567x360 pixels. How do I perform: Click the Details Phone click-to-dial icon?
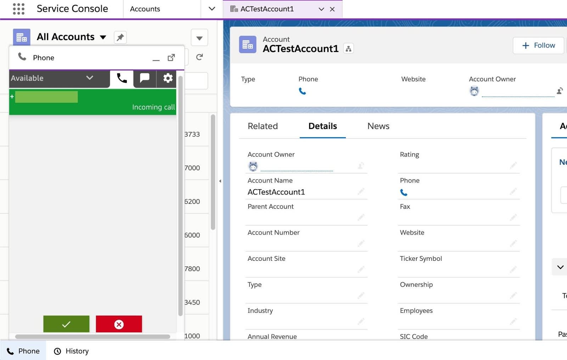(x=404, y=192)
